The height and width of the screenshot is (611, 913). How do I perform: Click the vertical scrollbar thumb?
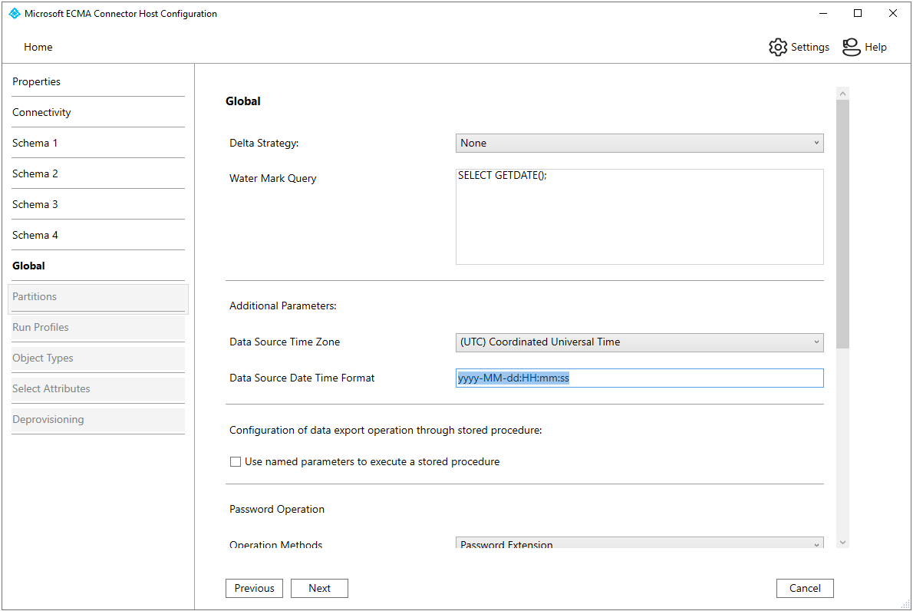(842, 223)
